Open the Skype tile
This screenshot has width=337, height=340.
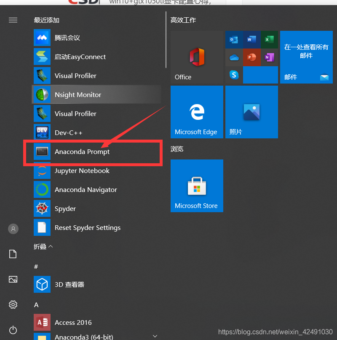click(x=234, y=75)
